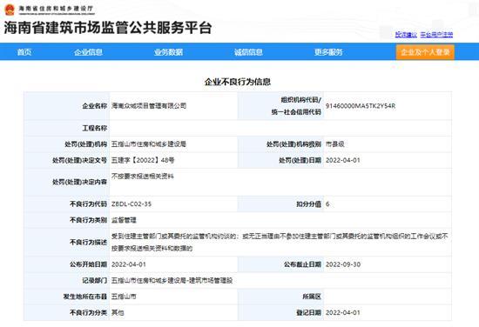The width and height of the screenshot is (479, 327).
Task: Click the orange 企业及个人登录 button
Action: tap(425, 52)
